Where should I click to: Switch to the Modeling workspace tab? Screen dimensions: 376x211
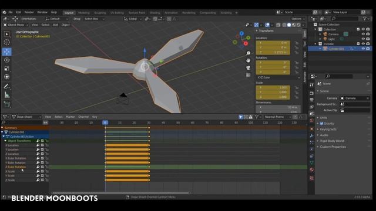click(83, 13)
